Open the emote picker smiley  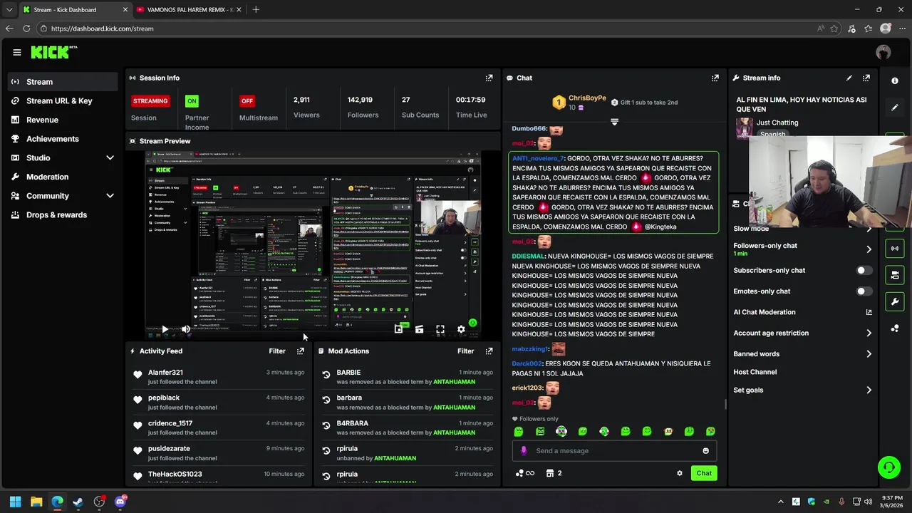click(705, 451)
